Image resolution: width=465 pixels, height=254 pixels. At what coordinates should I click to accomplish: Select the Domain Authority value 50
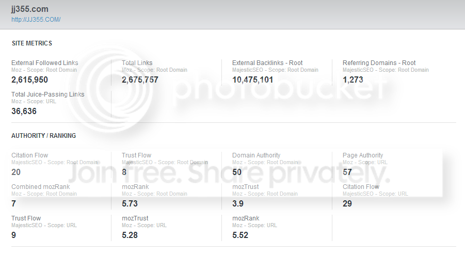[x=237, y=172]
